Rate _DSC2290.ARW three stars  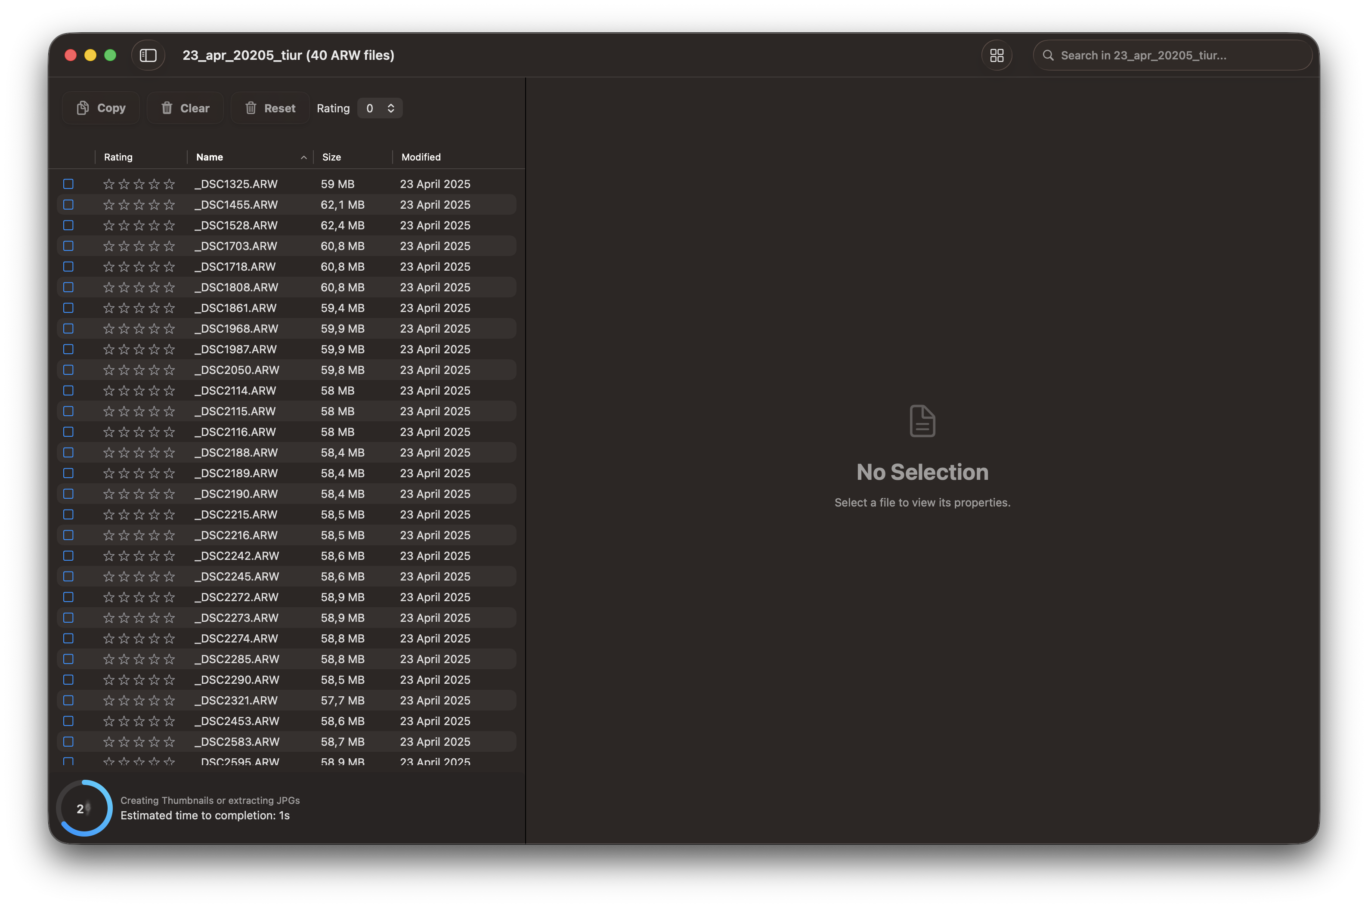tap(139, 680)
